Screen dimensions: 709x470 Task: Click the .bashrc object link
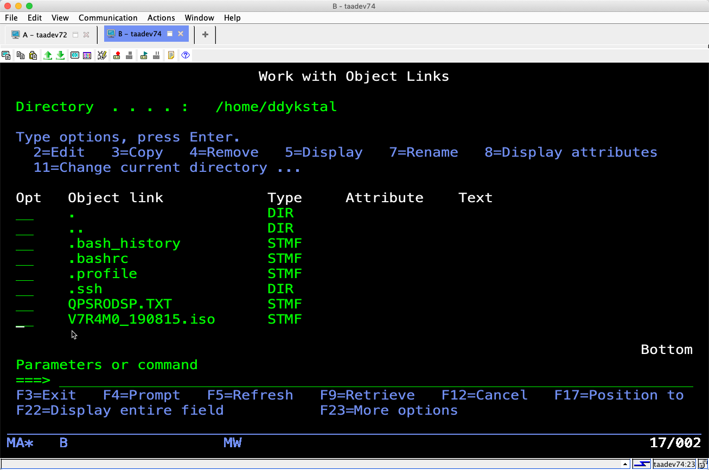click(98, 259)
